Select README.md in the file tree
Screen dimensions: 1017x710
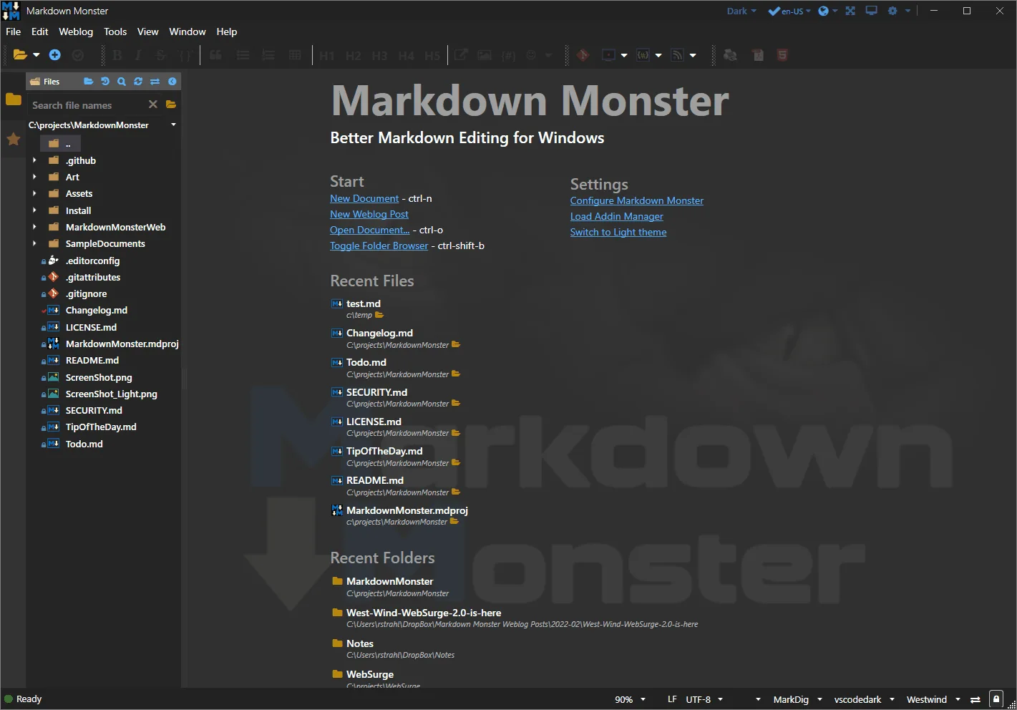point(92,360)
